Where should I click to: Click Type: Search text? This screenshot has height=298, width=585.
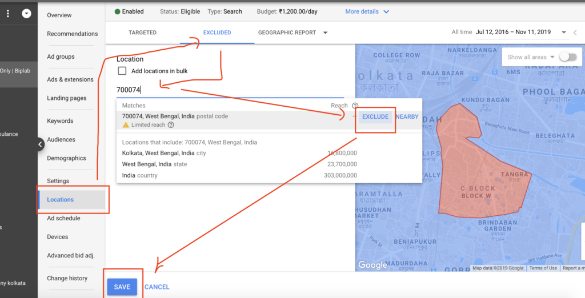[x=225, y=11]
